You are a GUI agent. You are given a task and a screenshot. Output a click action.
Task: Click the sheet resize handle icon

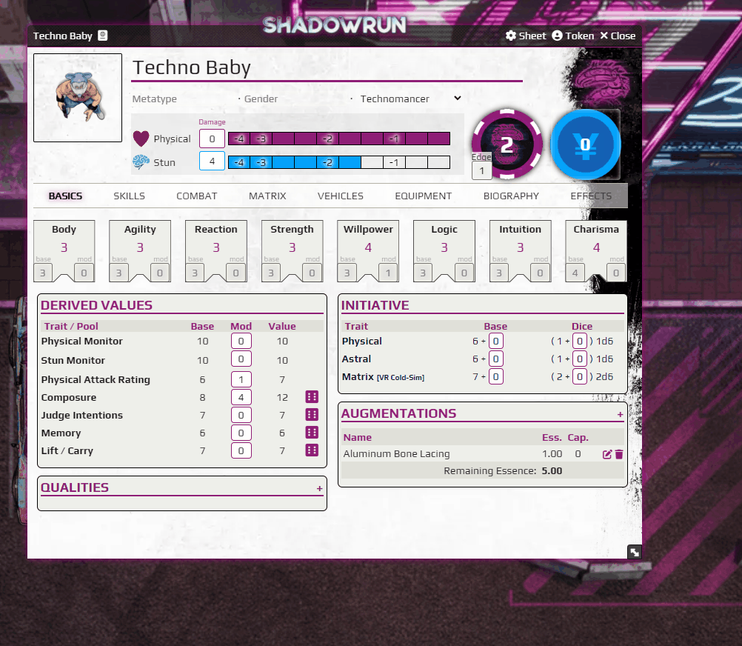635,552
